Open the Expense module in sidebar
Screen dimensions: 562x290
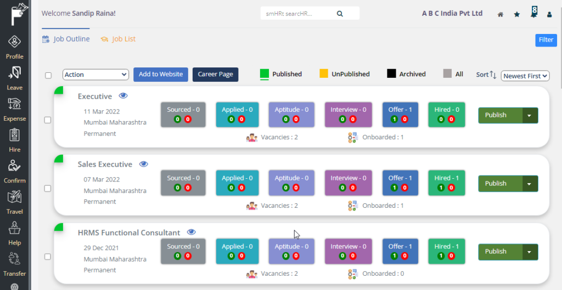(14, 109)
